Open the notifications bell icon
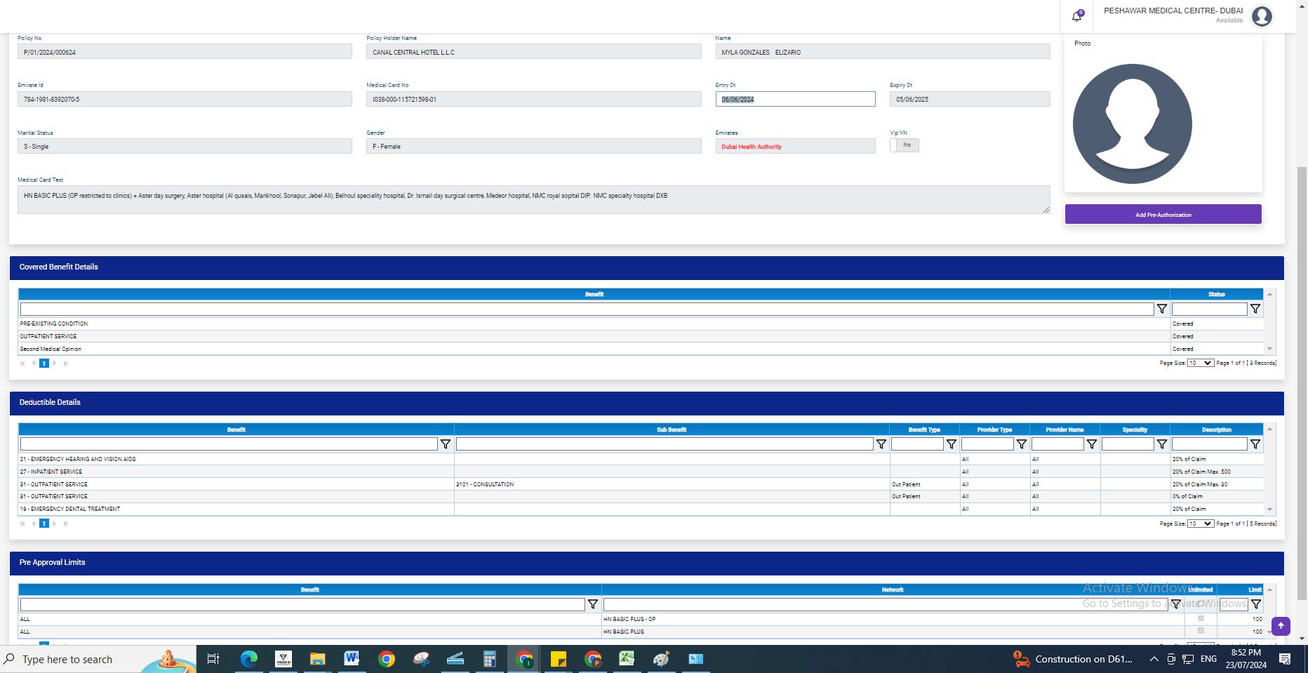The height and width of the screenshot is (673, 1308). (1076, 16)
